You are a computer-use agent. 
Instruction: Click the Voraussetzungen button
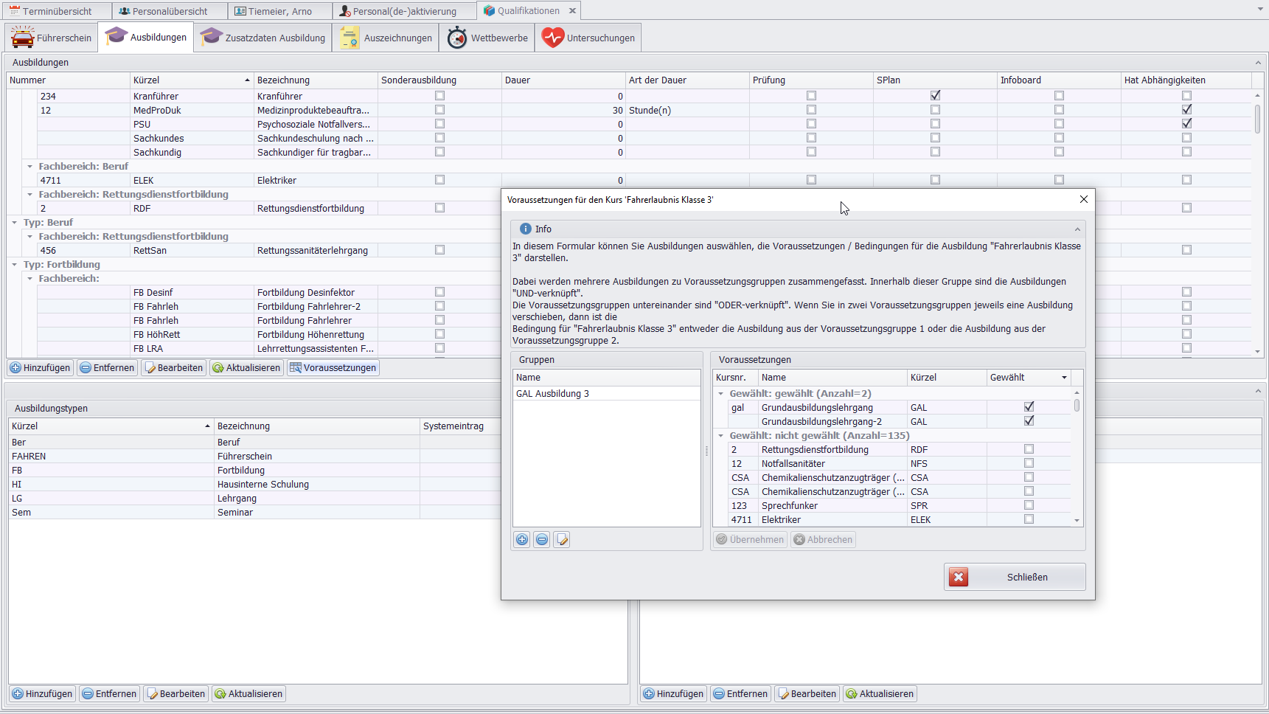click(333, 367)
